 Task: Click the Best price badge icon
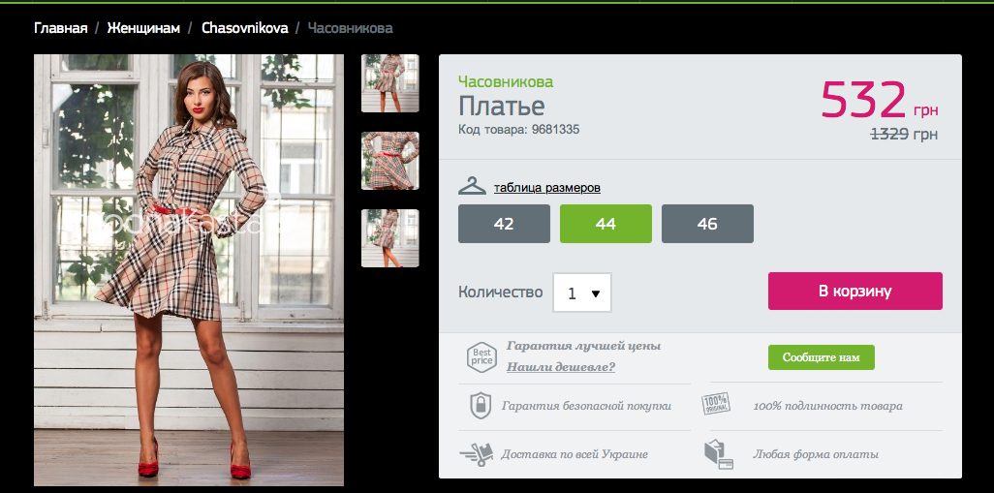tap(481, 356)
